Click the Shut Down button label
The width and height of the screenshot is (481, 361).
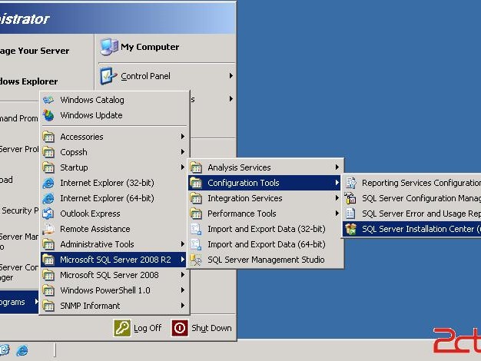coord(211,328)
